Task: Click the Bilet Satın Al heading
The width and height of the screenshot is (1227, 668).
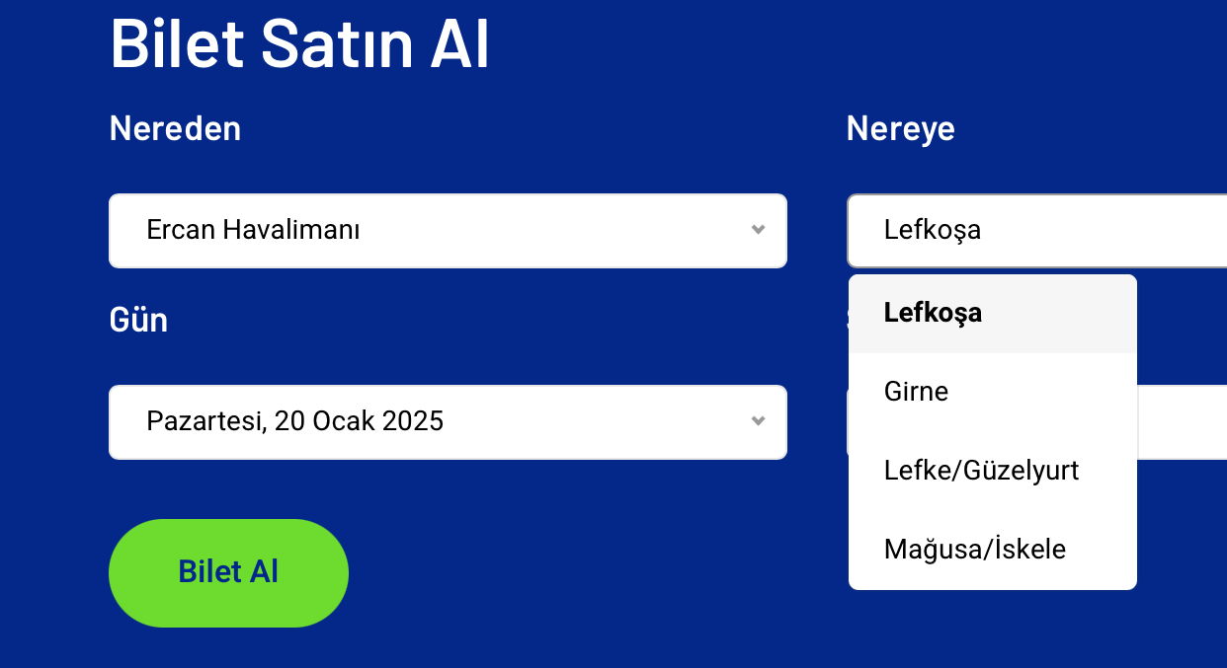Action: pyautogui.click(x=299, y=42)
